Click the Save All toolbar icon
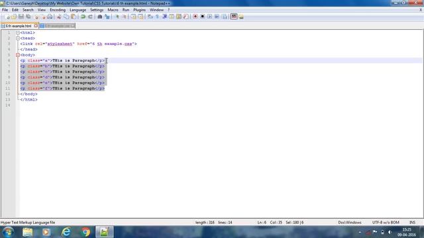 pos(28,17)
